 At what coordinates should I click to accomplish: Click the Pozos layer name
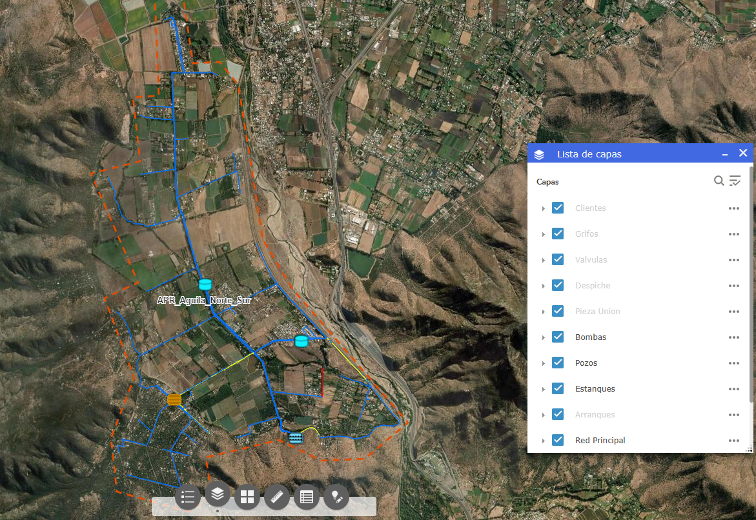[586, 363]
